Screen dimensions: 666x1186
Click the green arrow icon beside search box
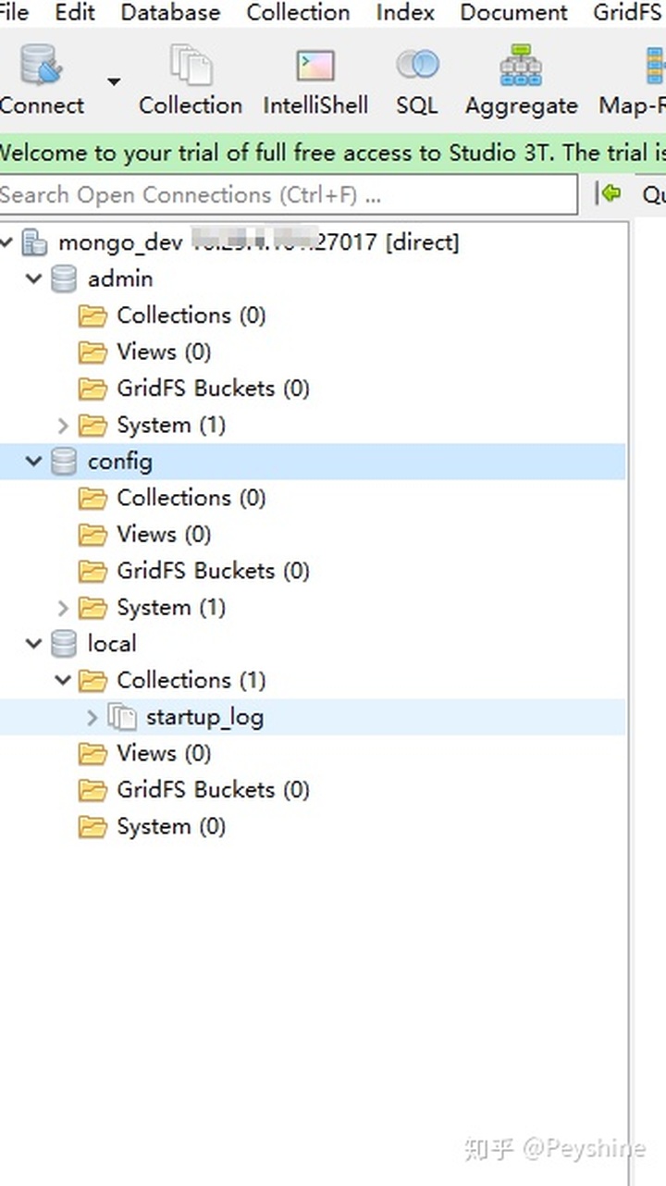[x=610, y=193]
